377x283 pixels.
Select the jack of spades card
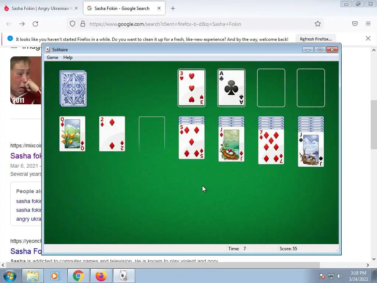point(311,149)
